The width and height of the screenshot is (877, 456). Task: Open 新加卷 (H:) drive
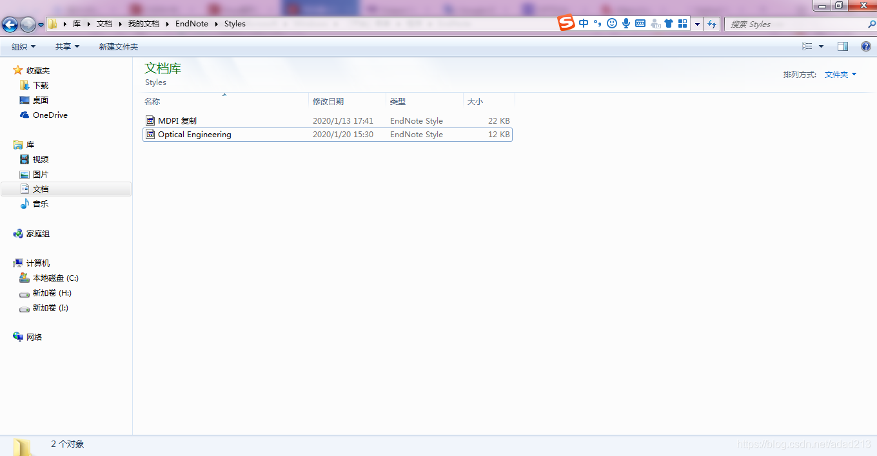click(52, 293)
